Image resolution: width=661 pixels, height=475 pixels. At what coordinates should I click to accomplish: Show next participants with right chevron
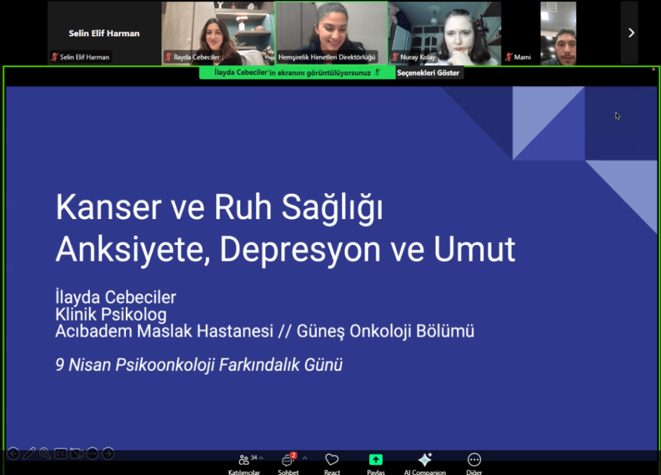[631, 33]
